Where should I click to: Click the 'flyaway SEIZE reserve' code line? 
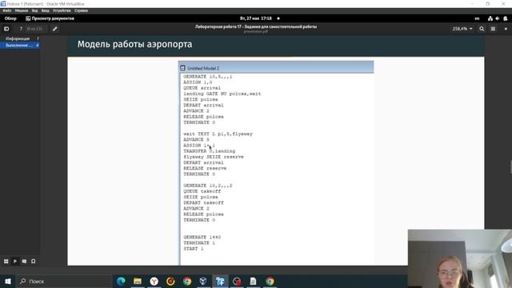tap(214, 157)
